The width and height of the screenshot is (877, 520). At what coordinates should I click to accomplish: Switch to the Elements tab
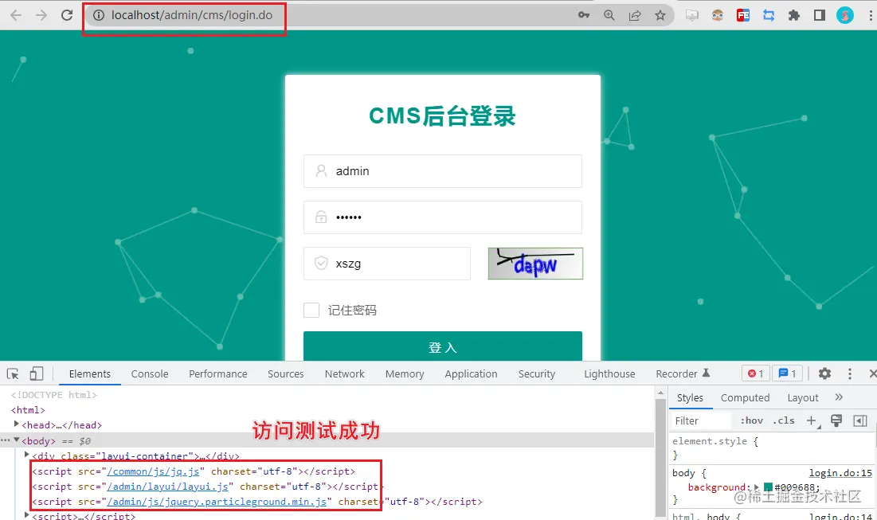pos(89,373)
